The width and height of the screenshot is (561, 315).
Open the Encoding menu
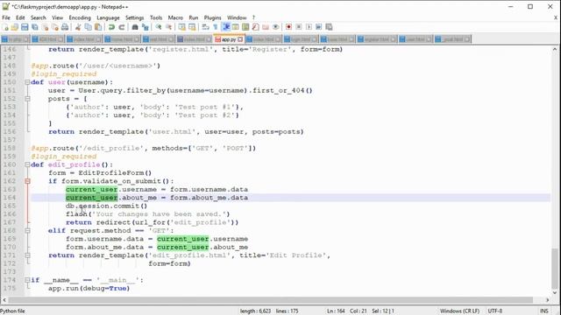(80, 17)
